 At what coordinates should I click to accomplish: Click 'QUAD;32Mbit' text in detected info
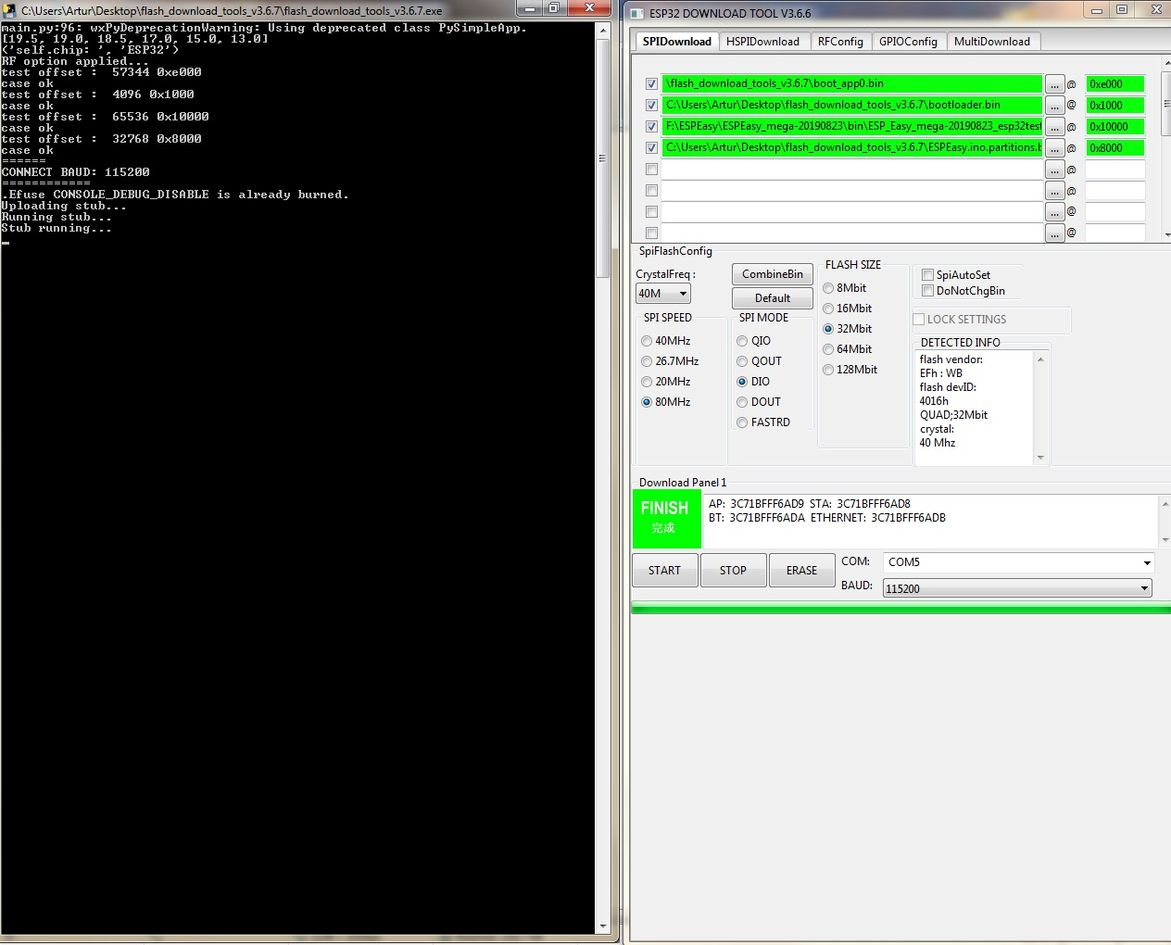pyautogui.click(x=953, y=415)
